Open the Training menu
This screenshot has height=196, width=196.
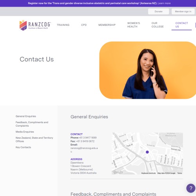point(63,25)
